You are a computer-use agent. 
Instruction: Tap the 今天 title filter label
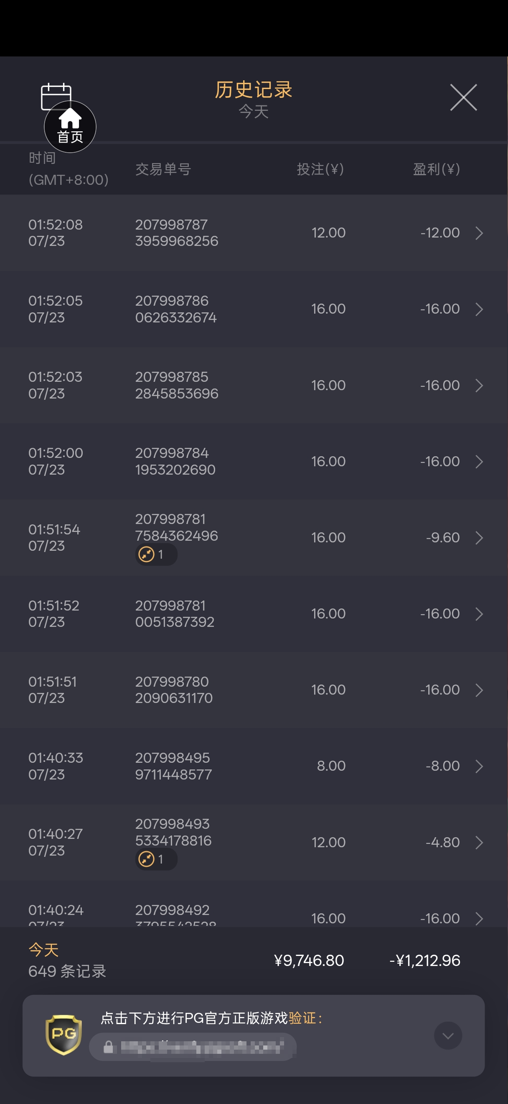[254, 111]
